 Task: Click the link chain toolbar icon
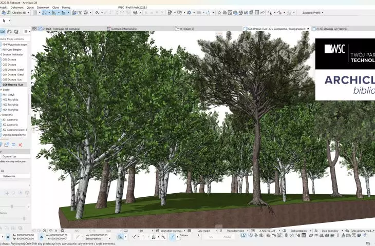262,13
